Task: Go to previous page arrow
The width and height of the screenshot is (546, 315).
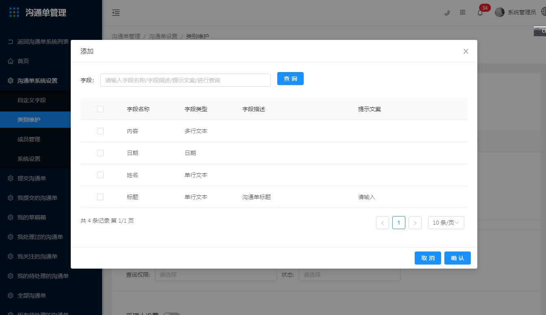Action: pyautogui.click(x=383, y=223)
